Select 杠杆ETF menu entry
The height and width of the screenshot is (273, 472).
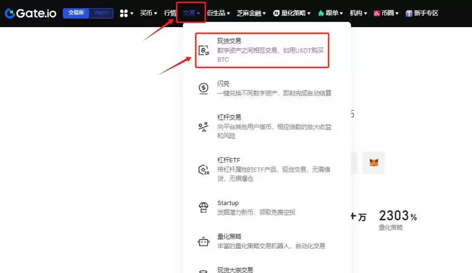pos(265,169)
